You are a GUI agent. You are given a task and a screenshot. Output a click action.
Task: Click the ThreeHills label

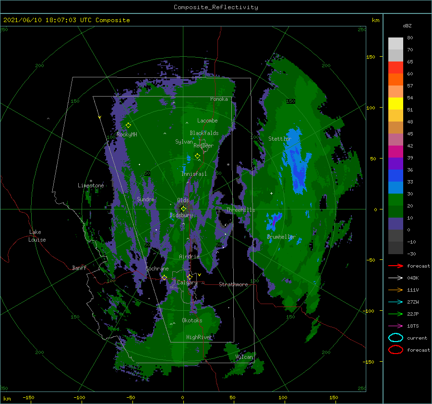tap(241, 210)
